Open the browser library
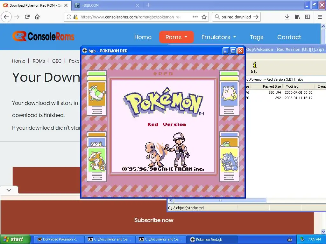 tap(297, 17)
